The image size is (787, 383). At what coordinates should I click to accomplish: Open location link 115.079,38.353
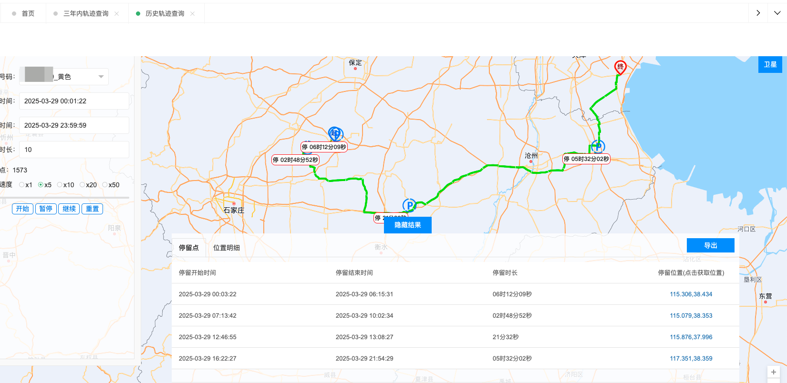point(691,316)
